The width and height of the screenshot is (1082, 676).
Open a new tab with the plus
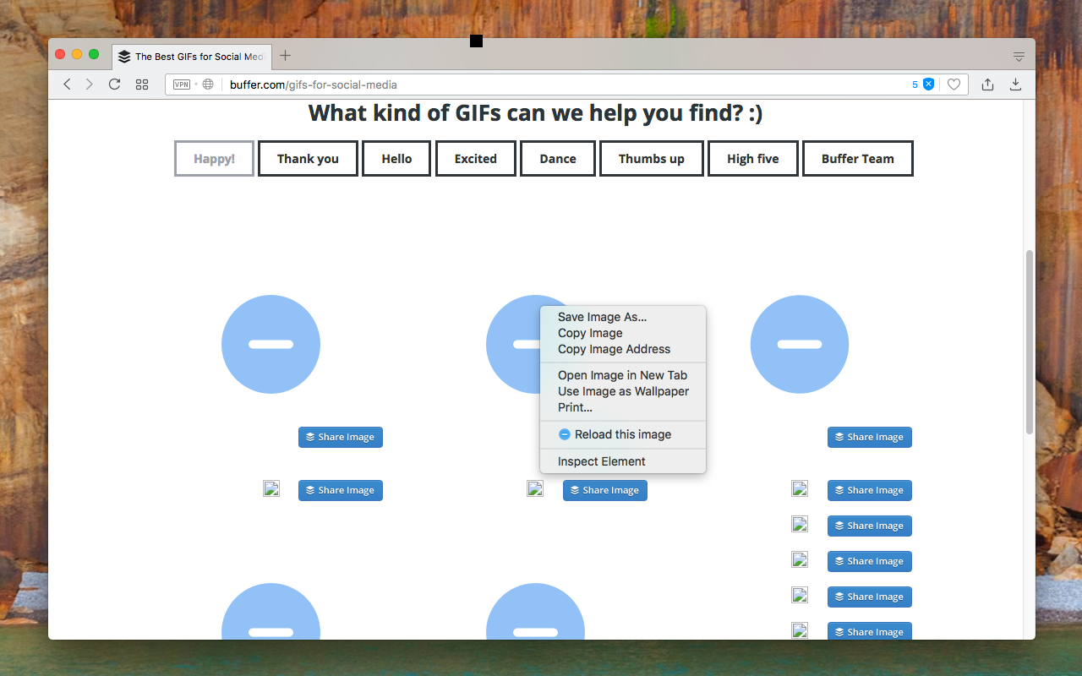[x=285, y=55]
